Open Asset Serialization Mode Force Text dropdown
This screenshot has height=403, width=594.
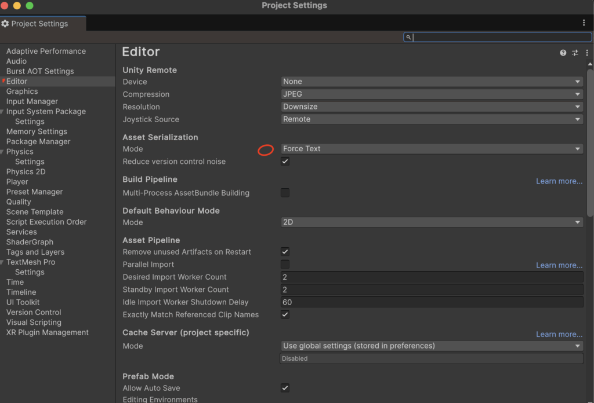point(432,149)
